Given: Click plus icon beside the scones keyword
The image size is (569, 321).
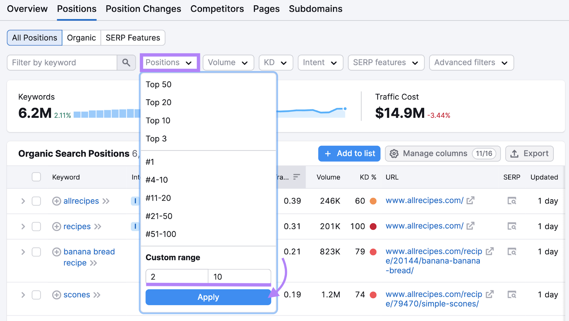Looking at the screenshot, I should coord(57,295).
